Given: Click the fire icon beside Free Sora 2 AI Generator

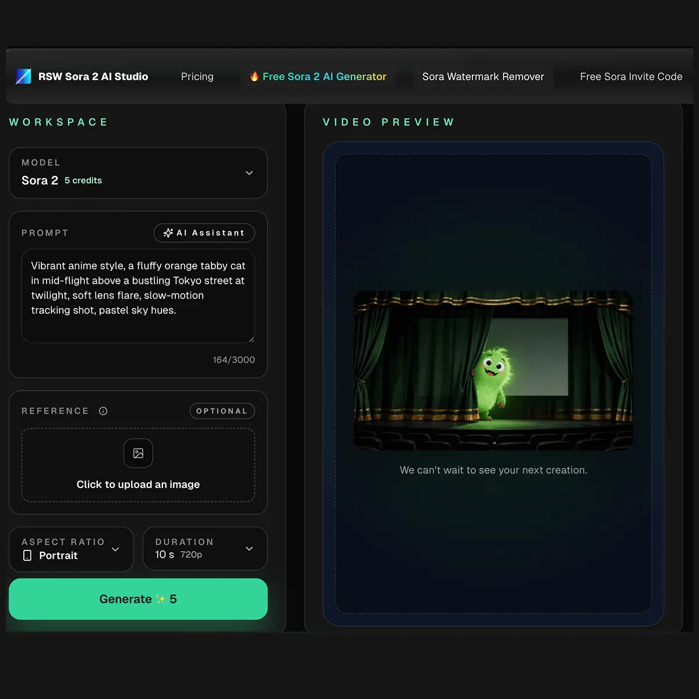Looking at the screenshot, I should pyautogui.click(x=255, y=76).
